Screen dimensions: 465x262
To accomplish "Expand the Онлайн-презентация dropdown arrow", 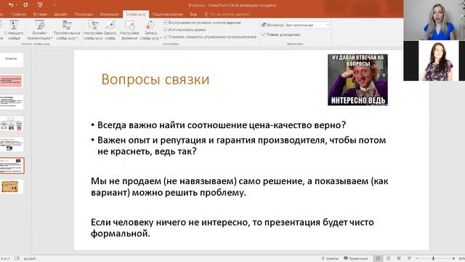I will (52, 39).
